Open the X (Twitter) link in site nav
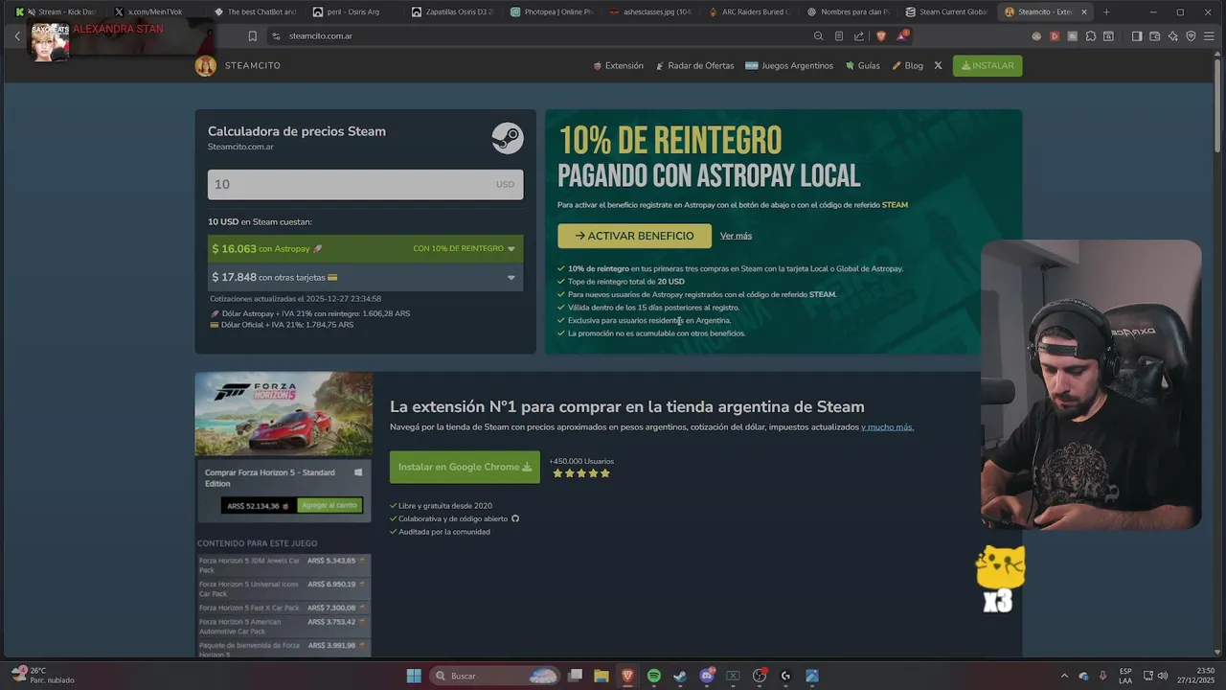 click(938, 66)
